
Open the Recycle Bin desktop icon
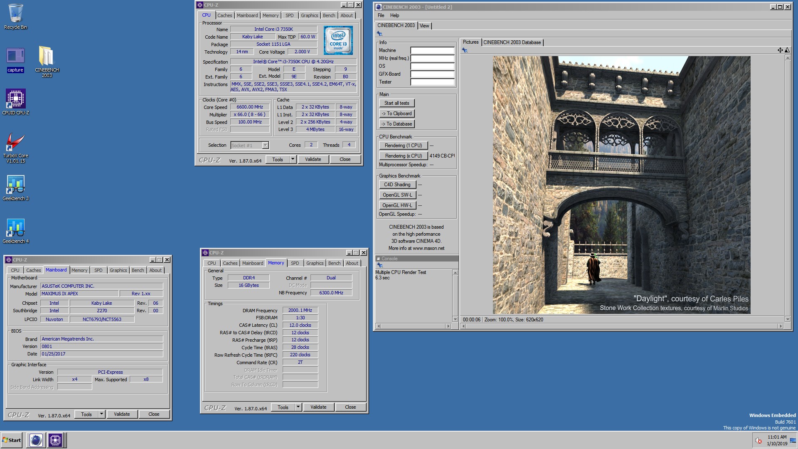(15, 17)
